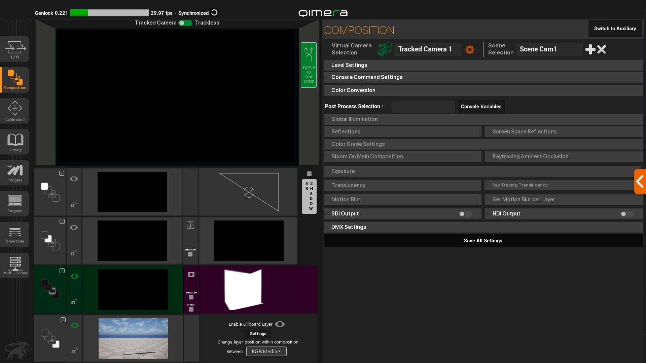Toggle the SDI Output switch
Screen dimensions: 646x363
465,214
